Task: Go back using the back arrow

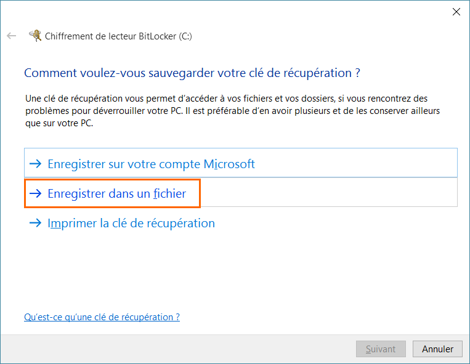Action: point(11,36)
